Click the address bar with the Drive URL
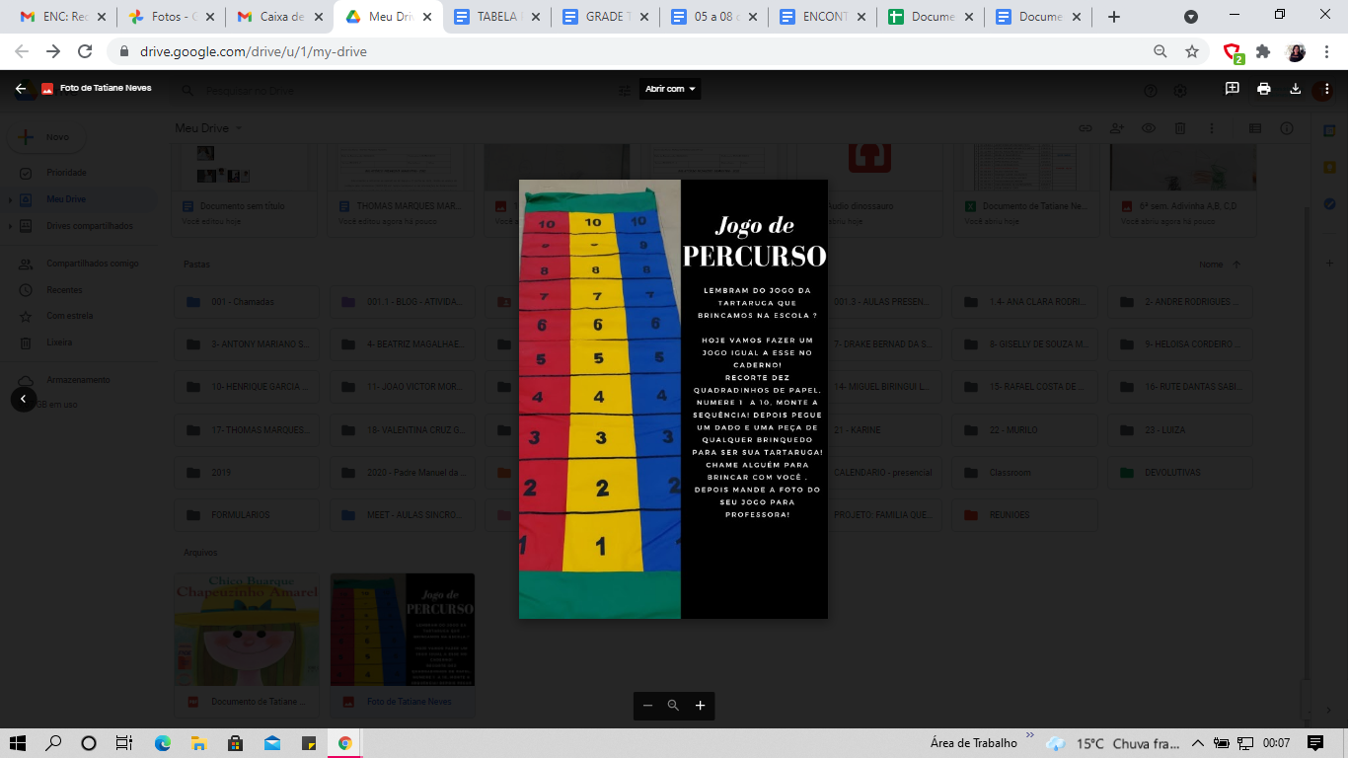1348x758 pixels. point(632,51)
